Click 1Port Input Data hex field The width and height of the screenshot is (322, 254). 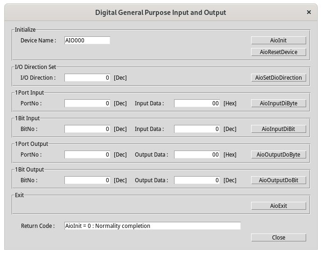click(x=197, y=103)
